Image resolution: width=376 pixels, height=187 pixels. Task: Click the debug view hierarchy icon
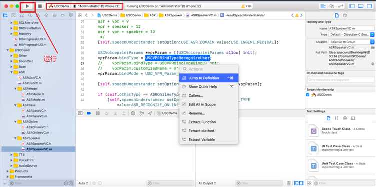coord(133,113)
